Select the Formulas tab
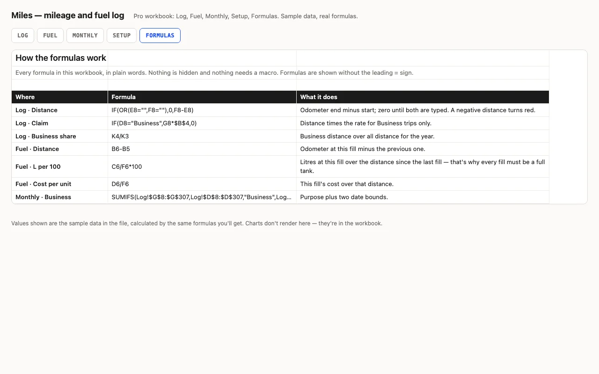This screenshot has height=374, width=599. 160,36
